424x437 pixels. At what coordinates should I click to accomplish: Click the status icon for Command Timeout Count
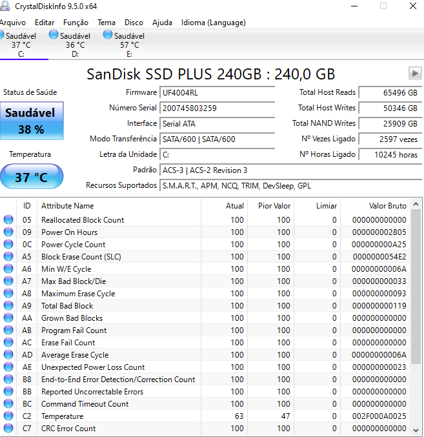click(x=8, y=403)
